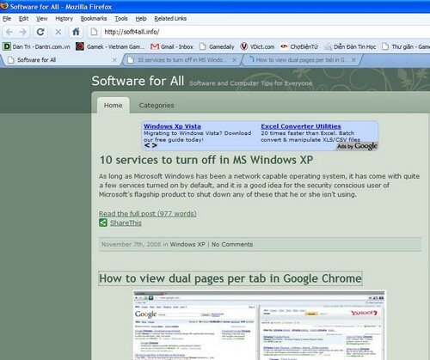Screen dimensions: 430x360
Task: Stop loading with the X toolbar button
Action: (58, 32)
